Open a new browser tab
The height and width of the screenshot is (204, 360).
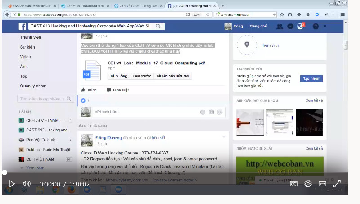(x=223, y=6)
